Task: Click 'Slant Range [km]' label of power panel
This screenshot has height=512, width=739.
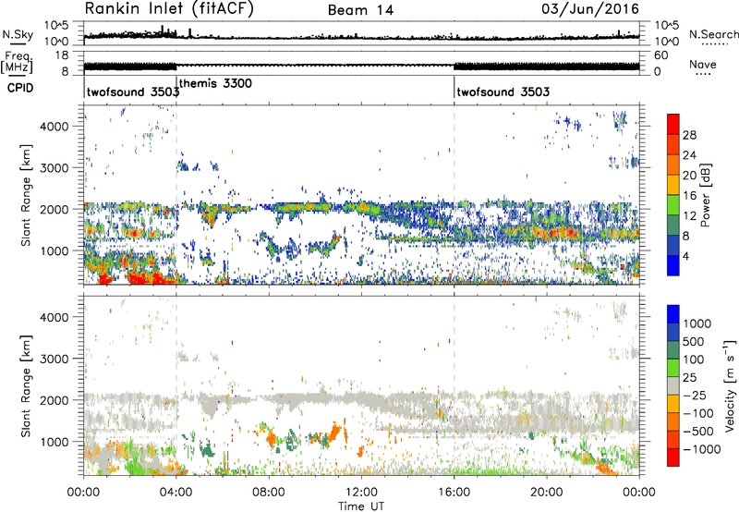Action: [26, 195]
